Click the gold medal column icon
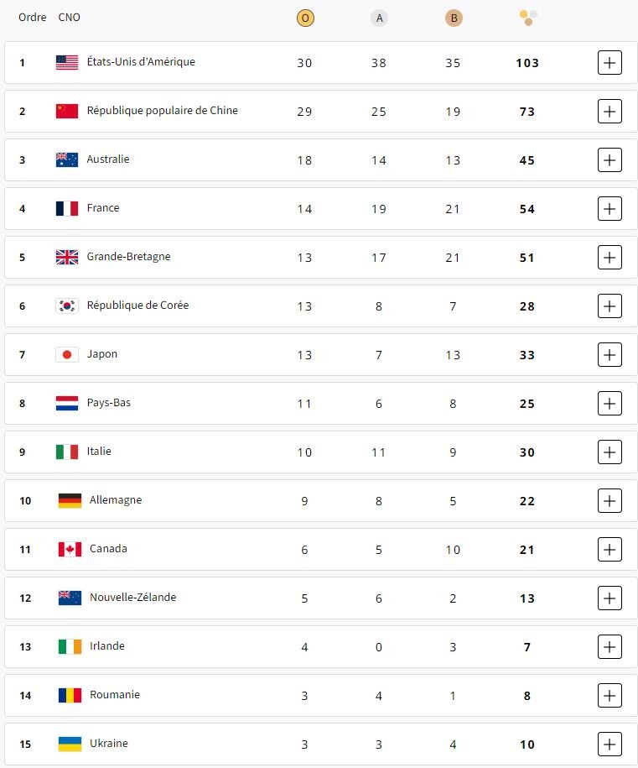The height and width of the screenshot is (768, 638). (305, 18)
